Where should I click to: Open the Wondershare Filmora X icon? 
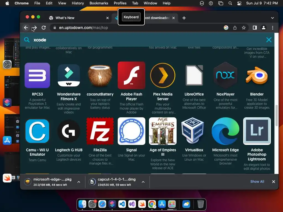pos(69,75)
